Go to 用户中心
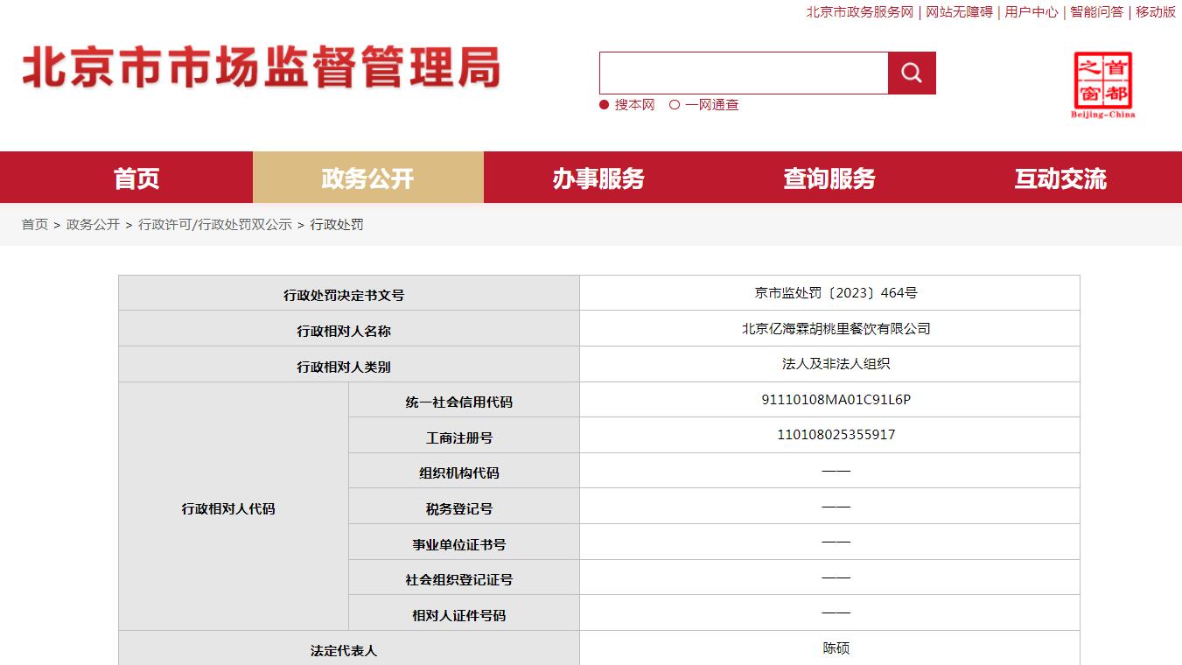This screenshot has height=665, width=1182. coord(1032,12)
